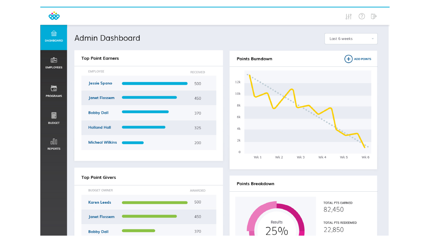Screen dimensions: 430x242
Task: Click the 200 value for Micheal Wilkins
Action: point(198,143)
